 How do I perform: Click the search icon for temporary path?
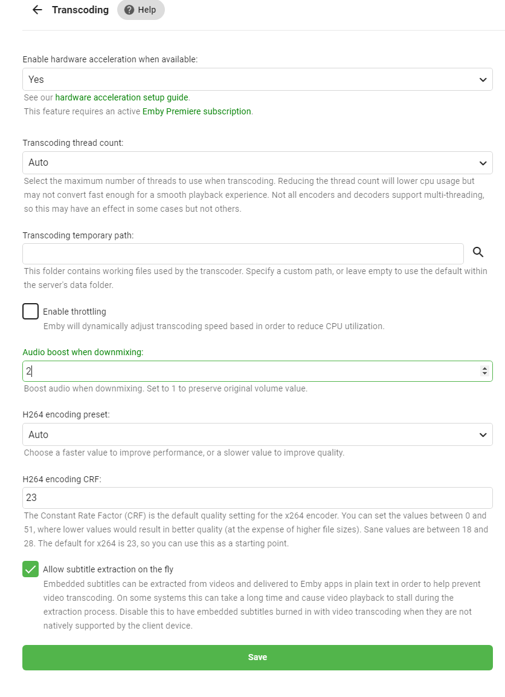[478, 253]
